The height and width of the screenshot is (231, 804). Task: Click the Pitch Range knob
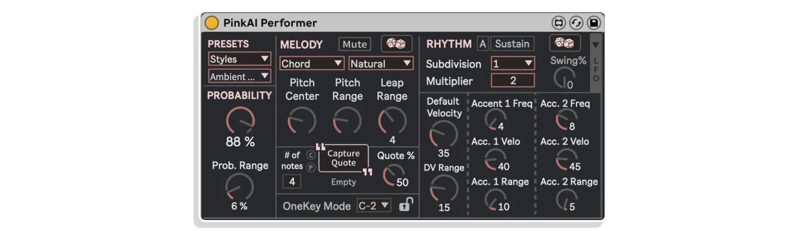coord(347,120)
